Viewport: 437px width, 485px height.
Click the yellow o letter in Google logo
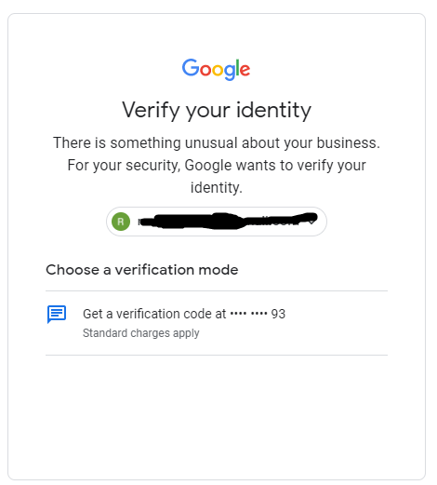point(218,70)
